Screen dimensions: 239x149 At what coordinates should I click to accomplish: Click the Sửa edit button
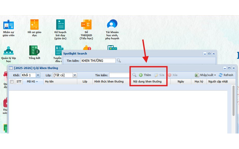[x=159, y=75]
